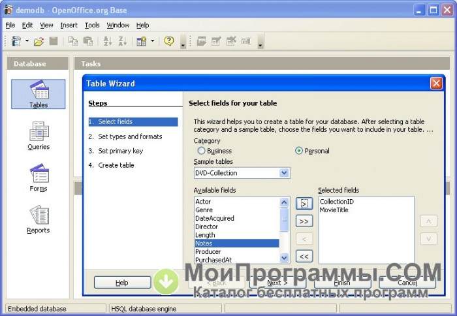Click the Copy toolbar icon
Screen dimensions: 457x316
73,41
